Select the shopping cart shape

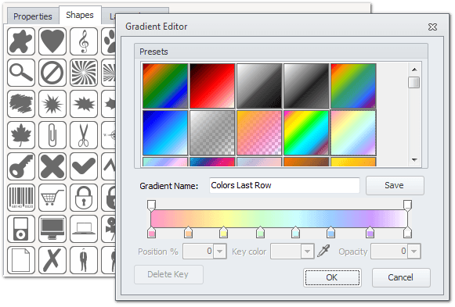(x=52, y=198)
